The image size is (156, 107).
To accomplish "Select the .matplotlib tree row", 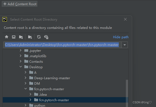I will click(65, 56).
